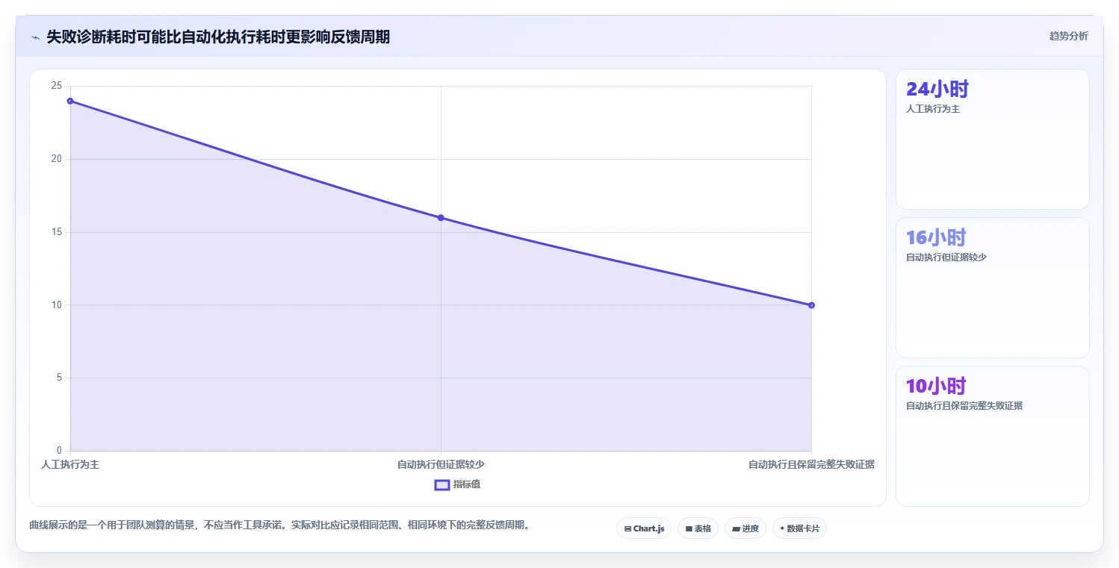Click the y-axis label 15
The height and width of the screenshot is (568, 1119).
pos(56,232)
